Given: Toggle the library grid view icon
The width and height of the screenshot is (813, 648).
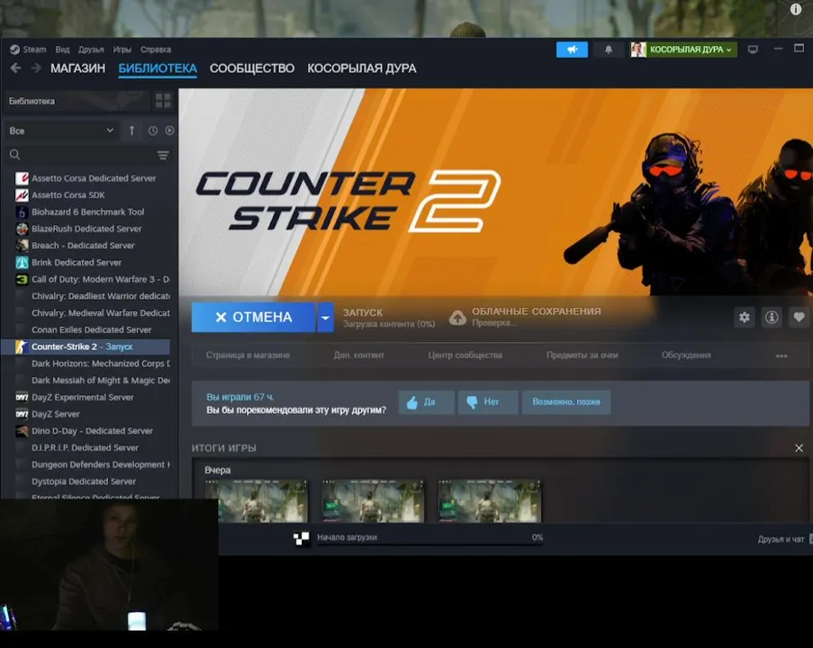Looking at the screenshot, I should [x=163, y=101].
